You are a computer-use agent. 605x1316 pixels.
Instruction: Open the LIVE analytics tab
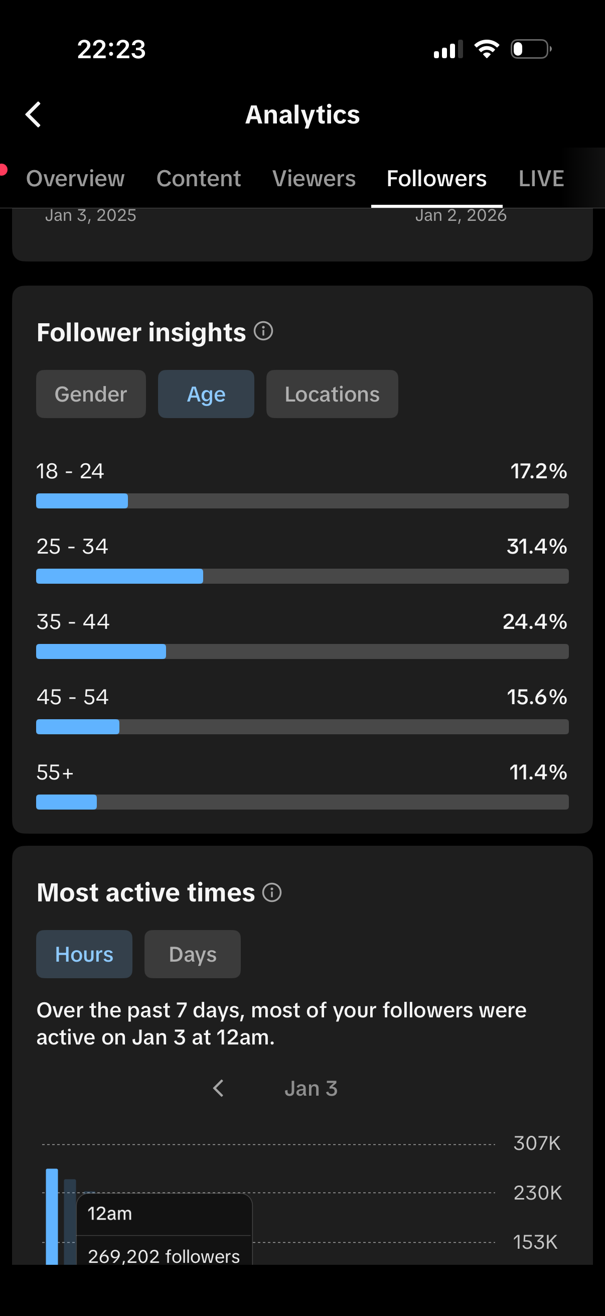tap(541, 178)
